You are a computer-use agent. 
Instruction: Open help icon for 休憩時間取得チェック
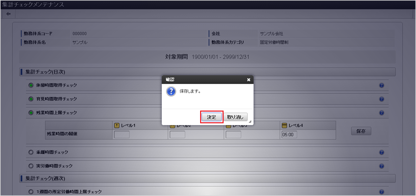(x=381, y=85)
